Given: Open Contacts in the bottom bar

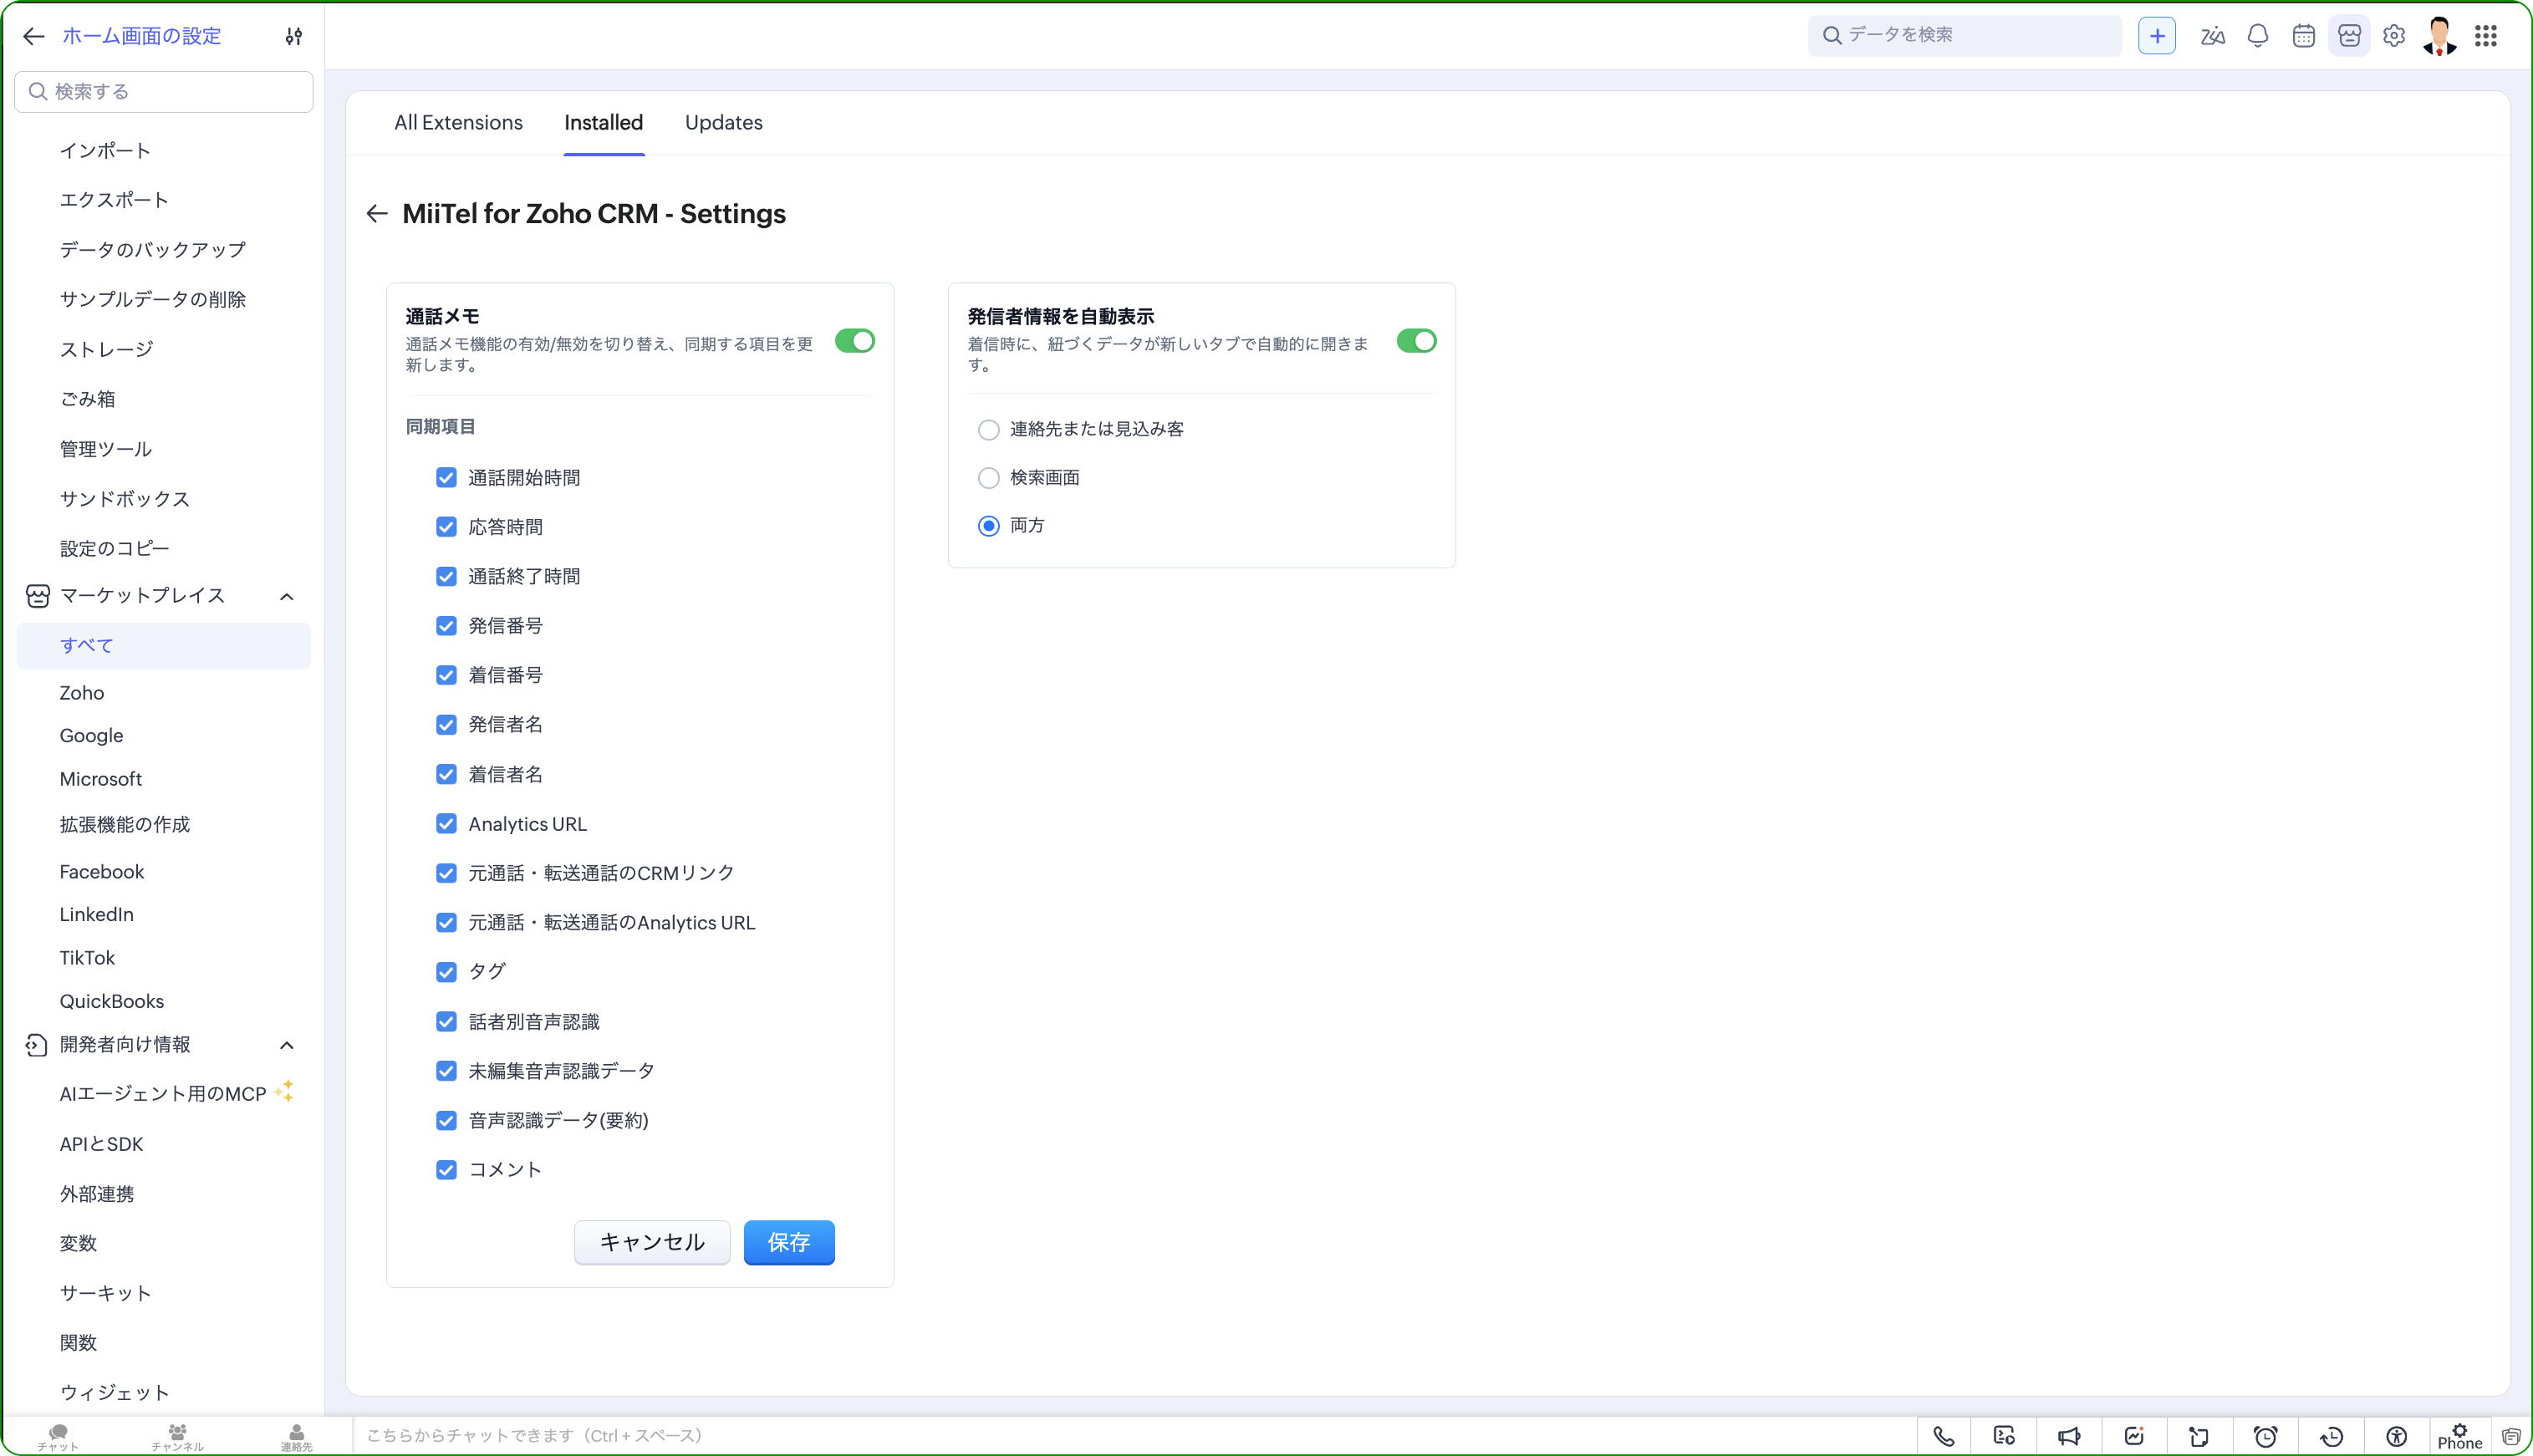Looking at the screenshot, I should pos(296,1437).
